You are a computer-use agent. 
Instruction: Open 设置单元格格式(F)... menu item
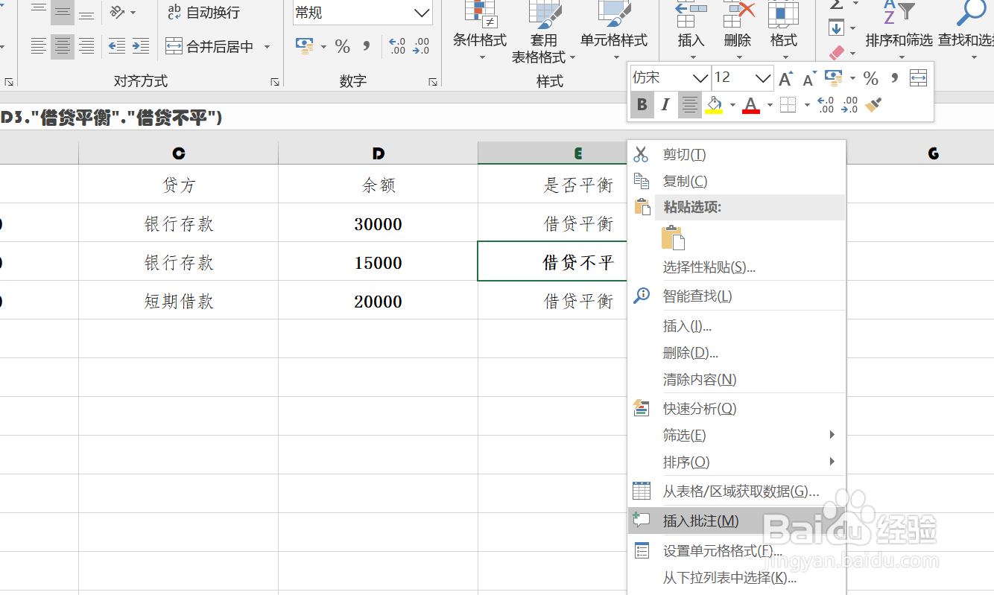click(x=737, y=551)
